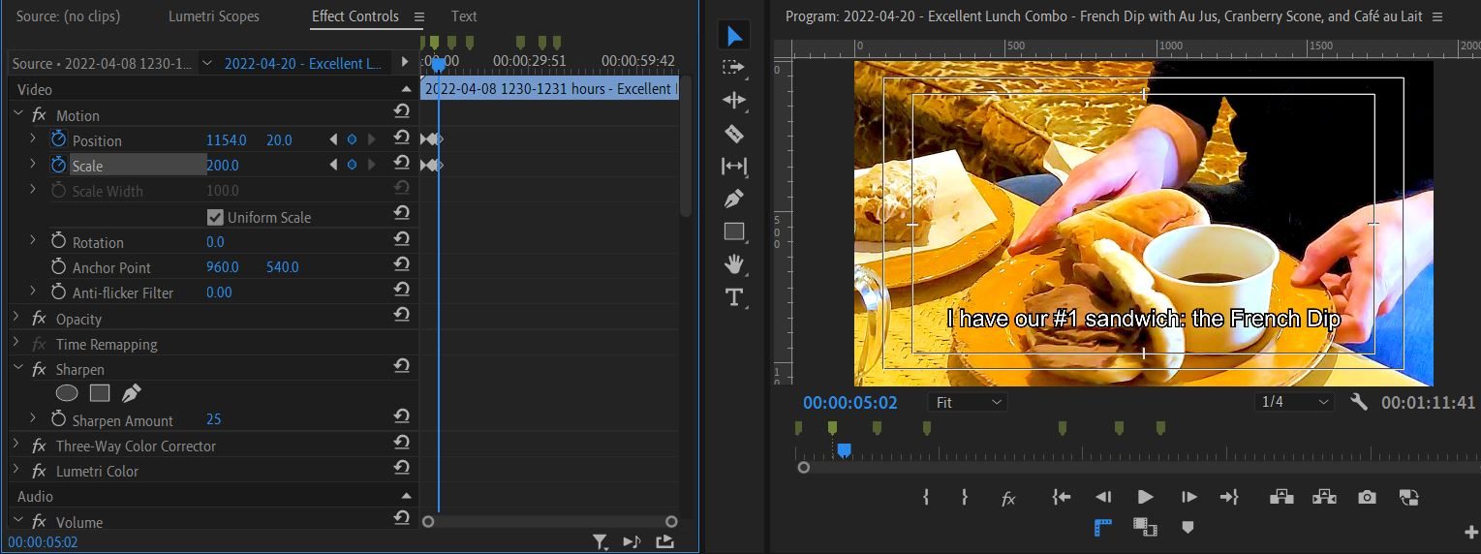Open the Program Monitor panel menu
This screenshot has width=1481, height=554.
click(x=1436, y=16)
